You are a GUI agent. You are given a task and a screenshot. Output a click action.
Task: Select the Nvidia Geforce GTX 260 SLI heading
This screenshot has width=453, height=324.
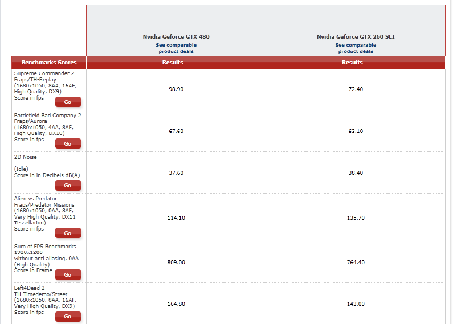[356, 36]
